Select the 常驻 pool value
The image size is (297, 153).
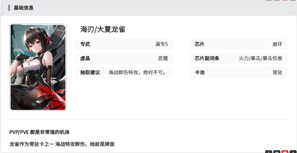pos(278,72)
